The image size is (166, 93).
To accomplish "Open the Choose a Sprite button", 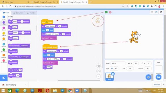I will (x=148, y=77).
